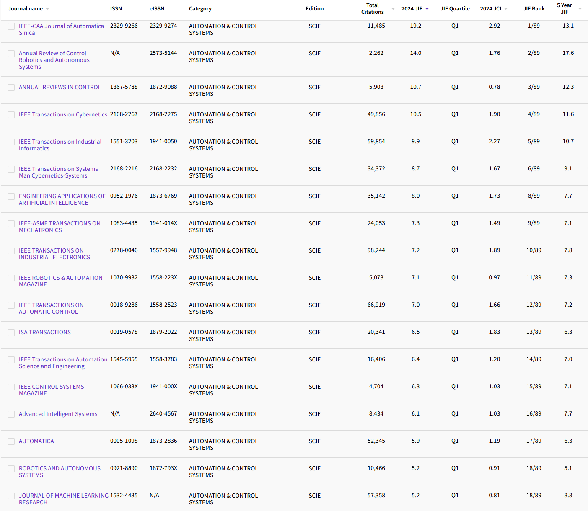The image size is (588, 511).
Task: Open IEEE Transactions on Industrial Informatics
Action: (60, 145)
